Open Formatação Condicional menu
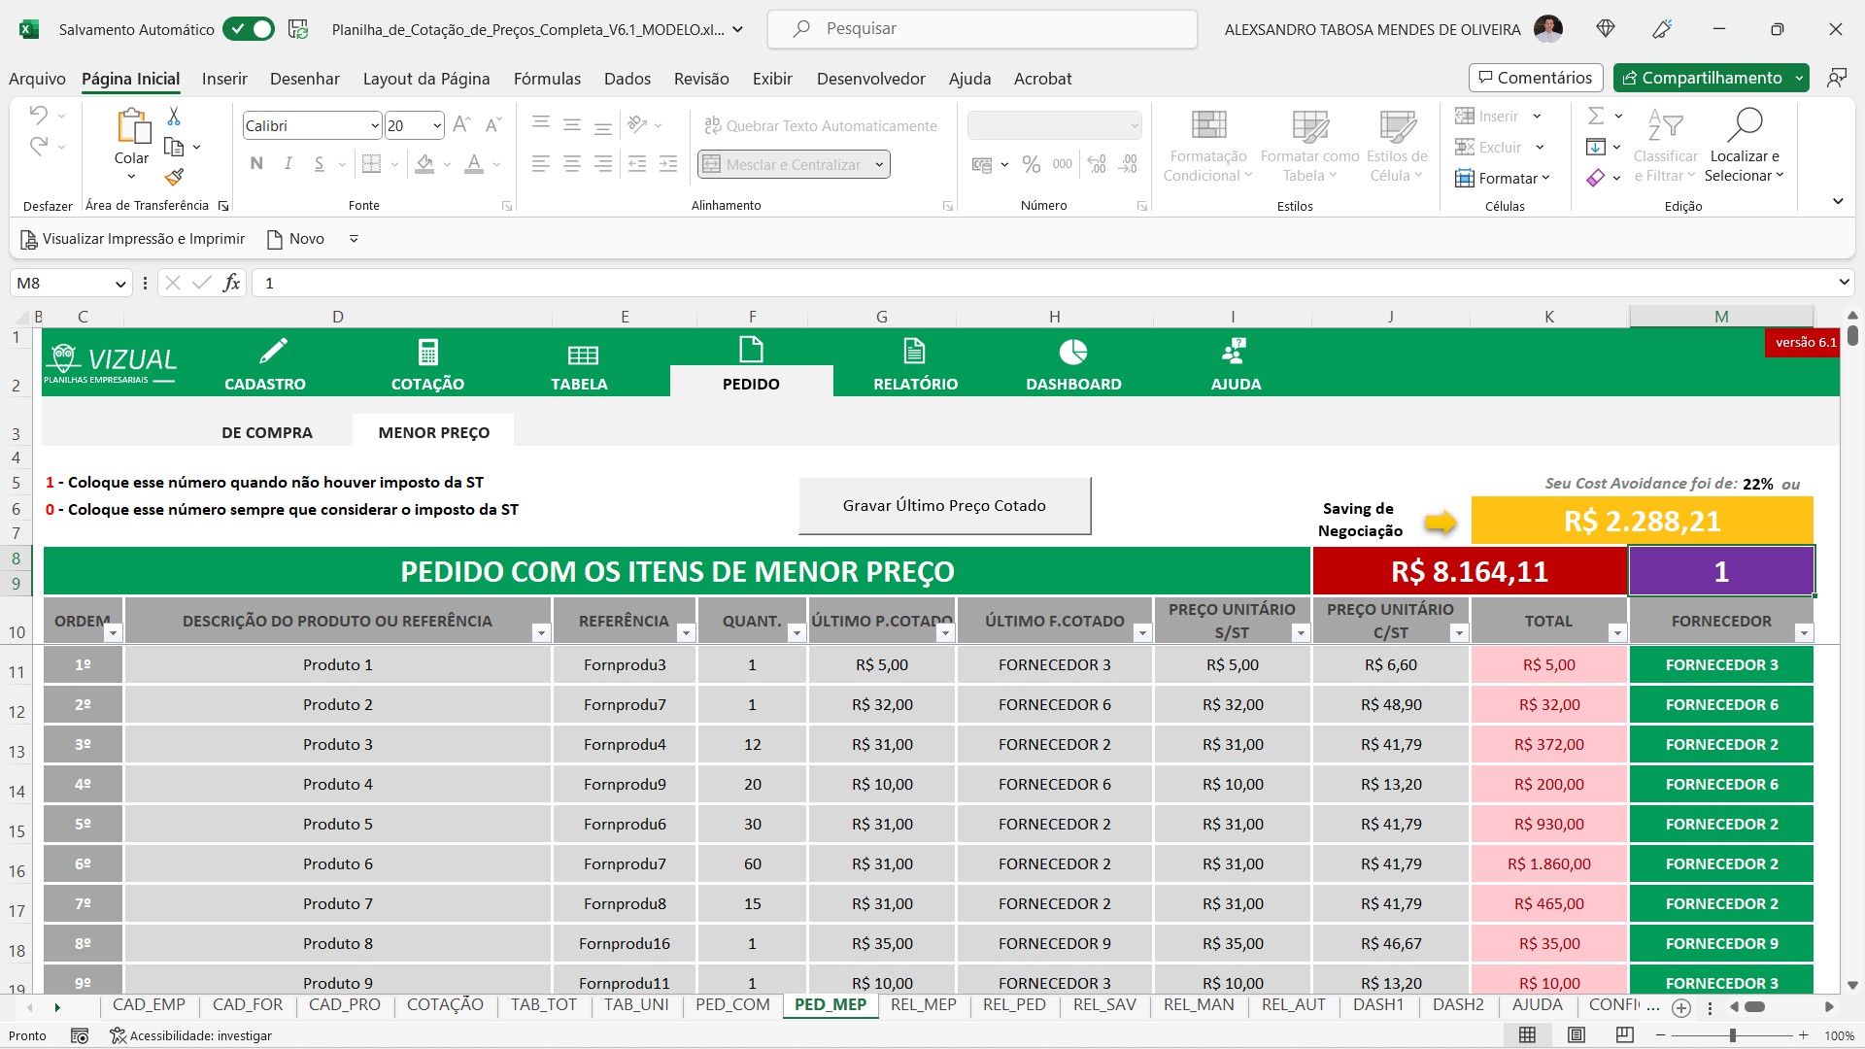This screenshot has width=1865, height=1049. [x=1208, y=146]
